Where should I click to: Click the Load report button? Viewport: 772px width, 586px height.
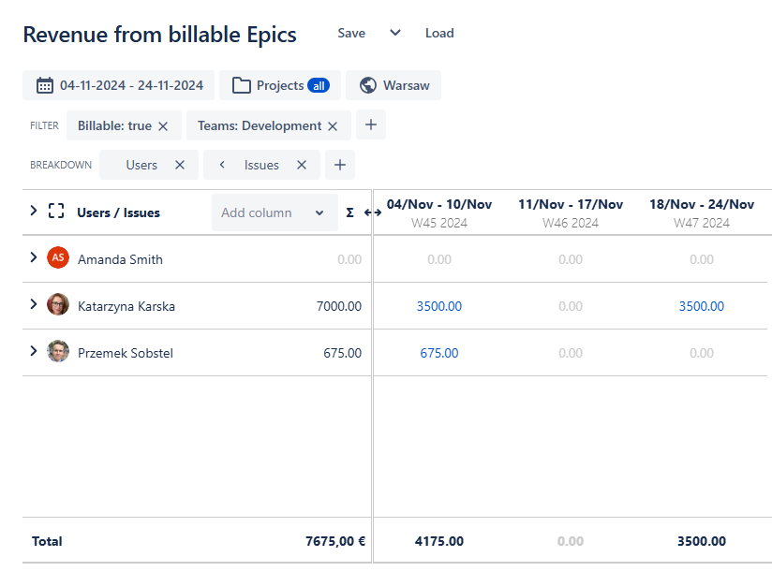click(439, 33)
